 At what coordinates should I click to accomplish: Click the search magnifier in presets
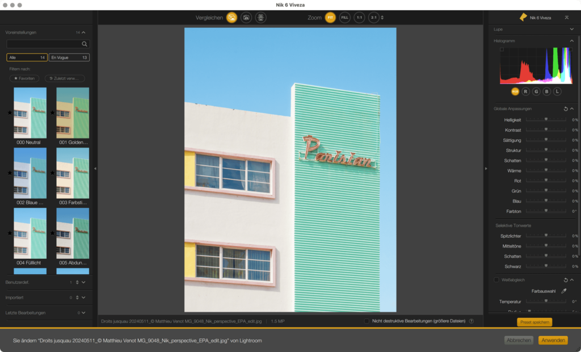(x=85, y=44)
